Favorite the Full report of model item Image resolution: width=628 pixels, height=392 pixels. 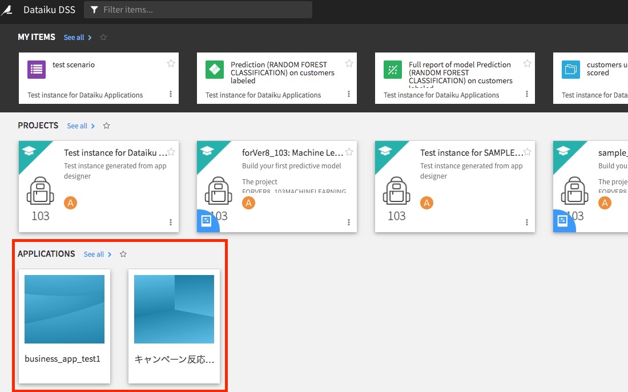[528, 63]
